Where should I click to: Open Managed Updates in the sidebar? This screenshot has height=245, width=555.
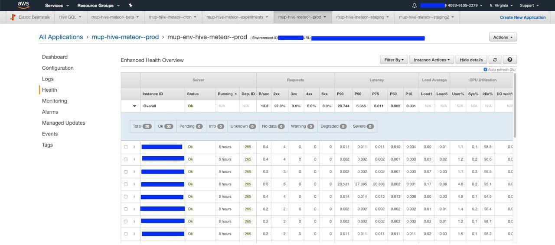63,123
